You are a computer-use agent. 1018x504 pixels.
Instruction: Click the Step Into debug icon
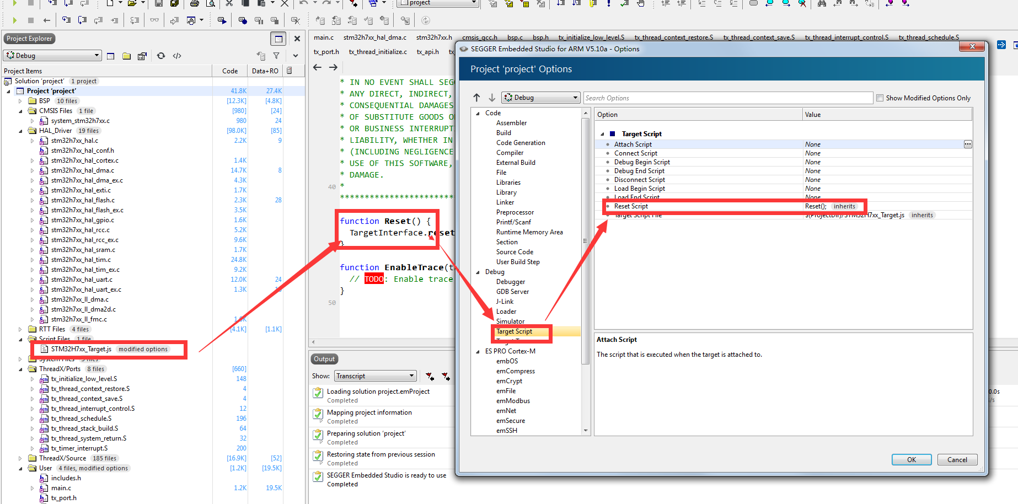66,20
